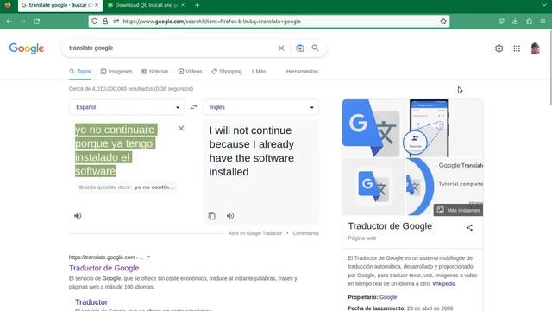This screenshot has height=311, width=552.
Task: Select the Todos results tab
Action: 80,72
